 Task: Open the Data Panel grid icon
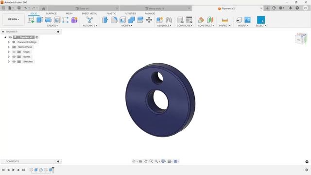pyautogui.click(x=3, y=8)
